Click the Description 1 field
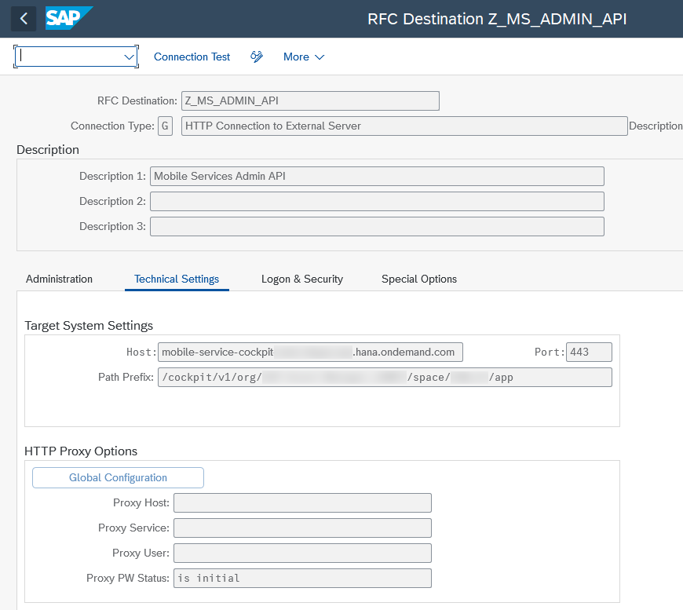This screenshot has height=610, width=683. (x=377, y=176)
